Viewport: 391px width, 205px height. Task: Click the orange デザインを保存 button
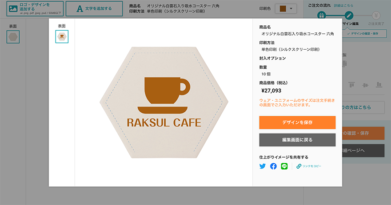tap(297, 122)
